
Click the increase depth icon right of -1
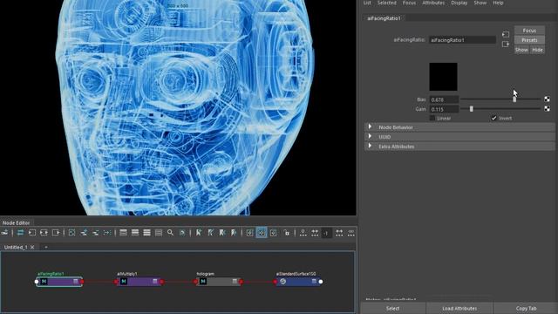click(x=339, y=233)
